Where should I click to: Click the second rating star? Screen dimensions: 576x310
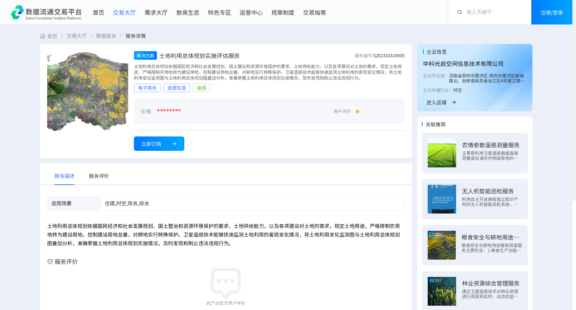pos(366,112)
